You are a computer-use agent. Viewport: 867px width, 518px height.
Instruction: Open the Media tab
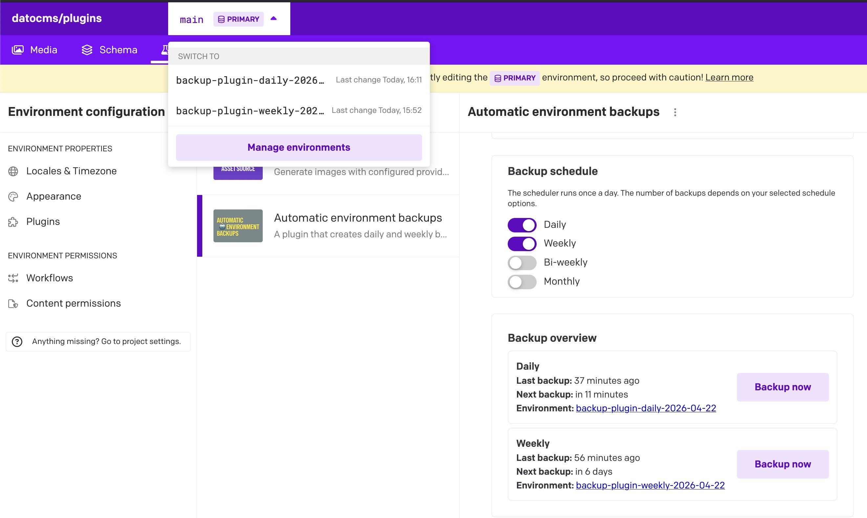(34, 50)
